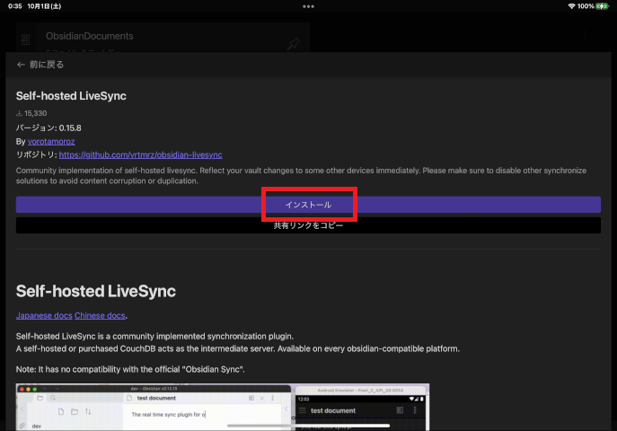Screen dimensions: 617x431
Task: Click the clock 0:35 in status bar
Action: (15, 6)
